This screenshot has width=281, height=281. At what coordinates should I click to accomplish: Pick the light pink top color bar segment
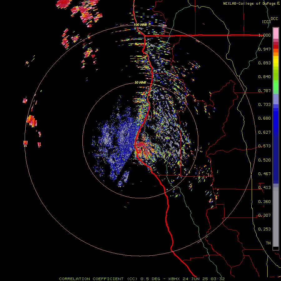point(276,33)
